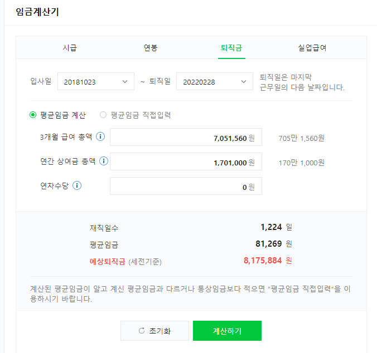Click the 연차수당 amount input field
This screenshot has height=353, width=377.
(186, 187)
